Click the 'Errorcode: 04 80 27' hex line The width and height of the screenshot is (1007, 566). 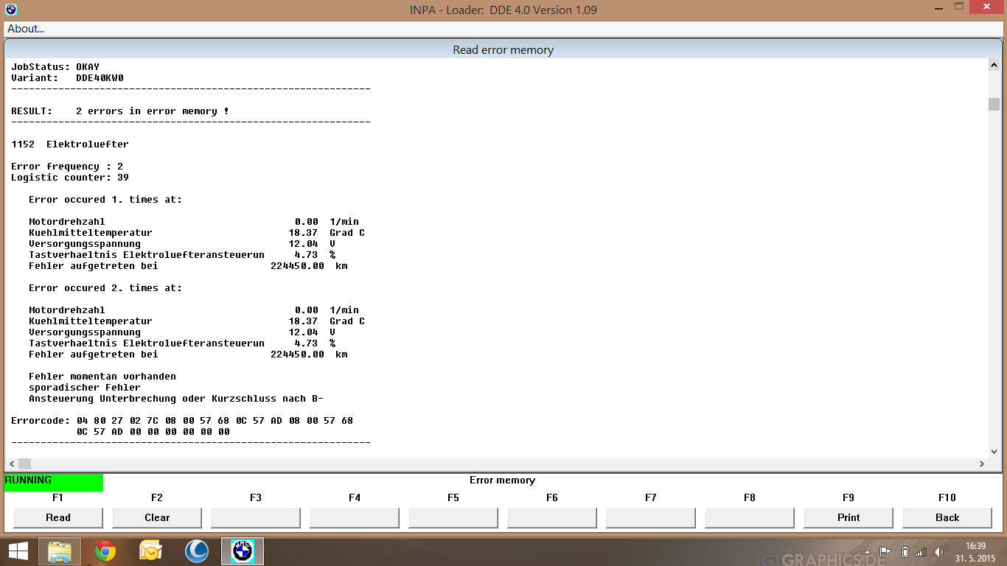[182, 421]
